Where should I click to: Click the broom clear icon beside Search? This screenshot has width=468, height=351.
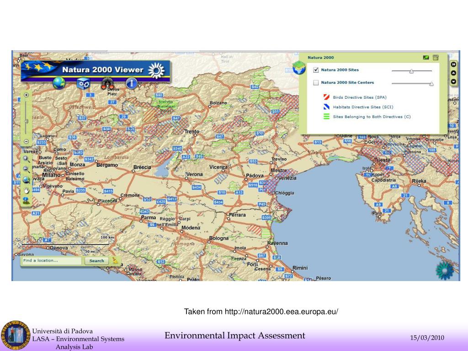pyautogui.click(x=115, y=261)
